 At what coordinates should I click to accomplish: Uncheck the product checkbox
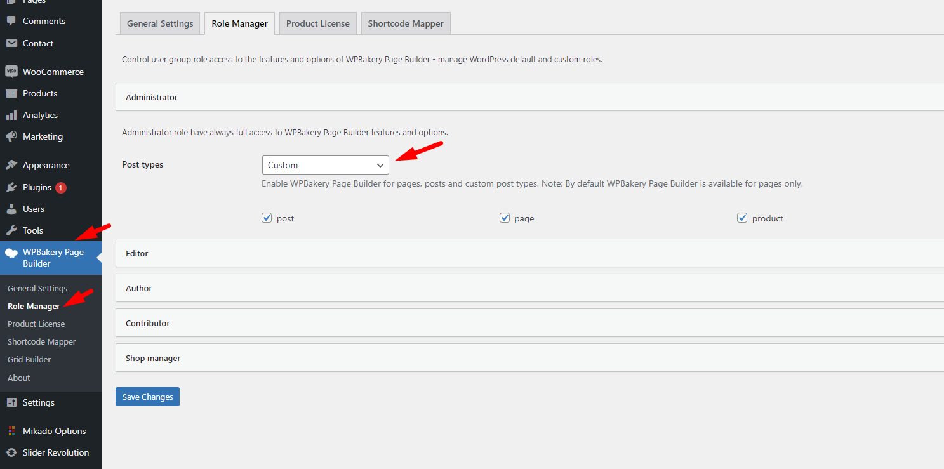[x=742, y=218]
